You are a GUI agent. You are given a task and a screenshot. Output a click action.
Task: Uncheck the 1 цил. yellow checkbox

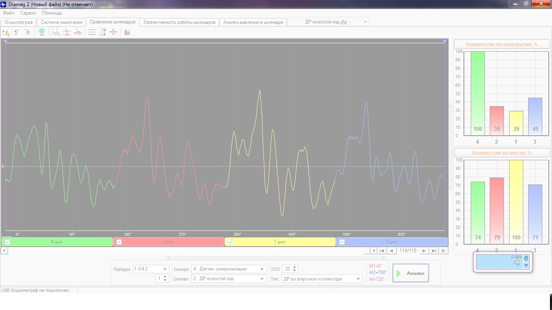230,242
